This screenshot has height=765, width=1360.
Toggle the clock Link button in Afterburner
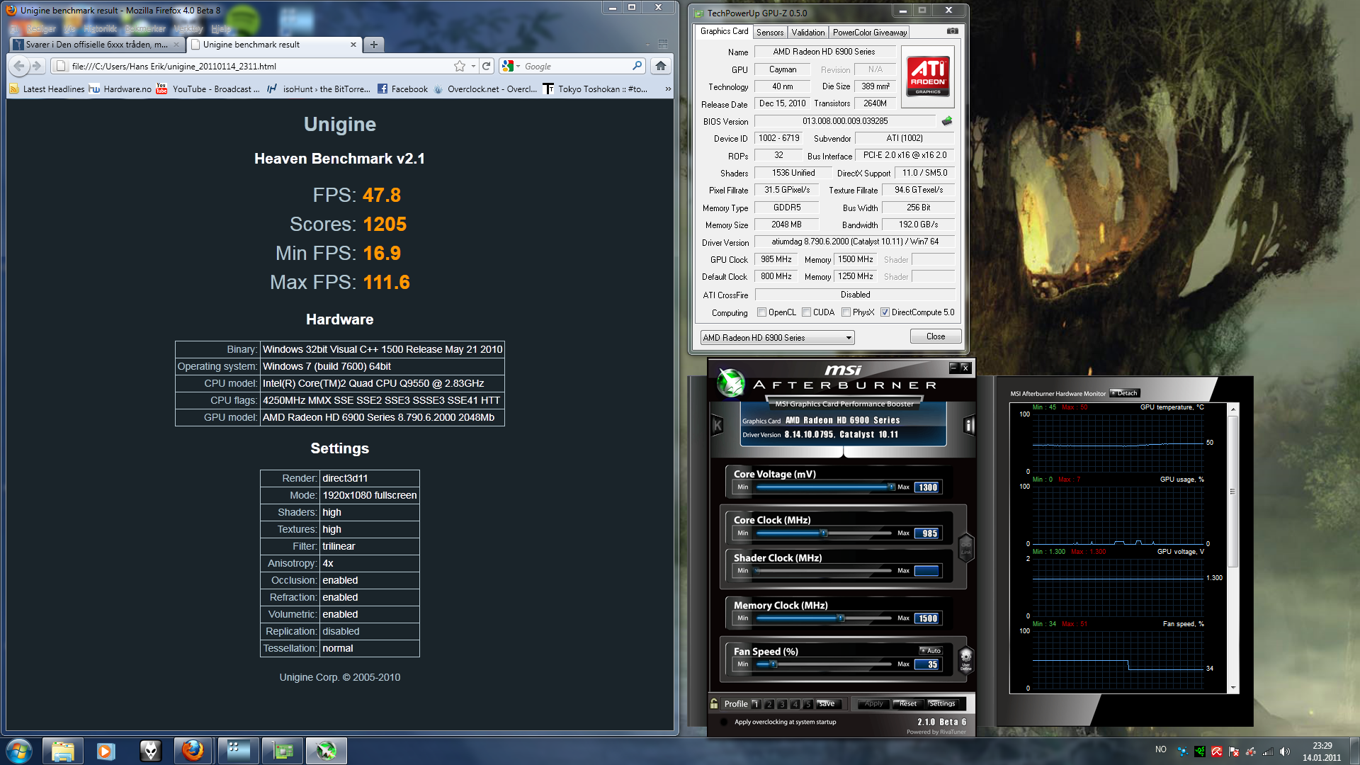[965, 548]
